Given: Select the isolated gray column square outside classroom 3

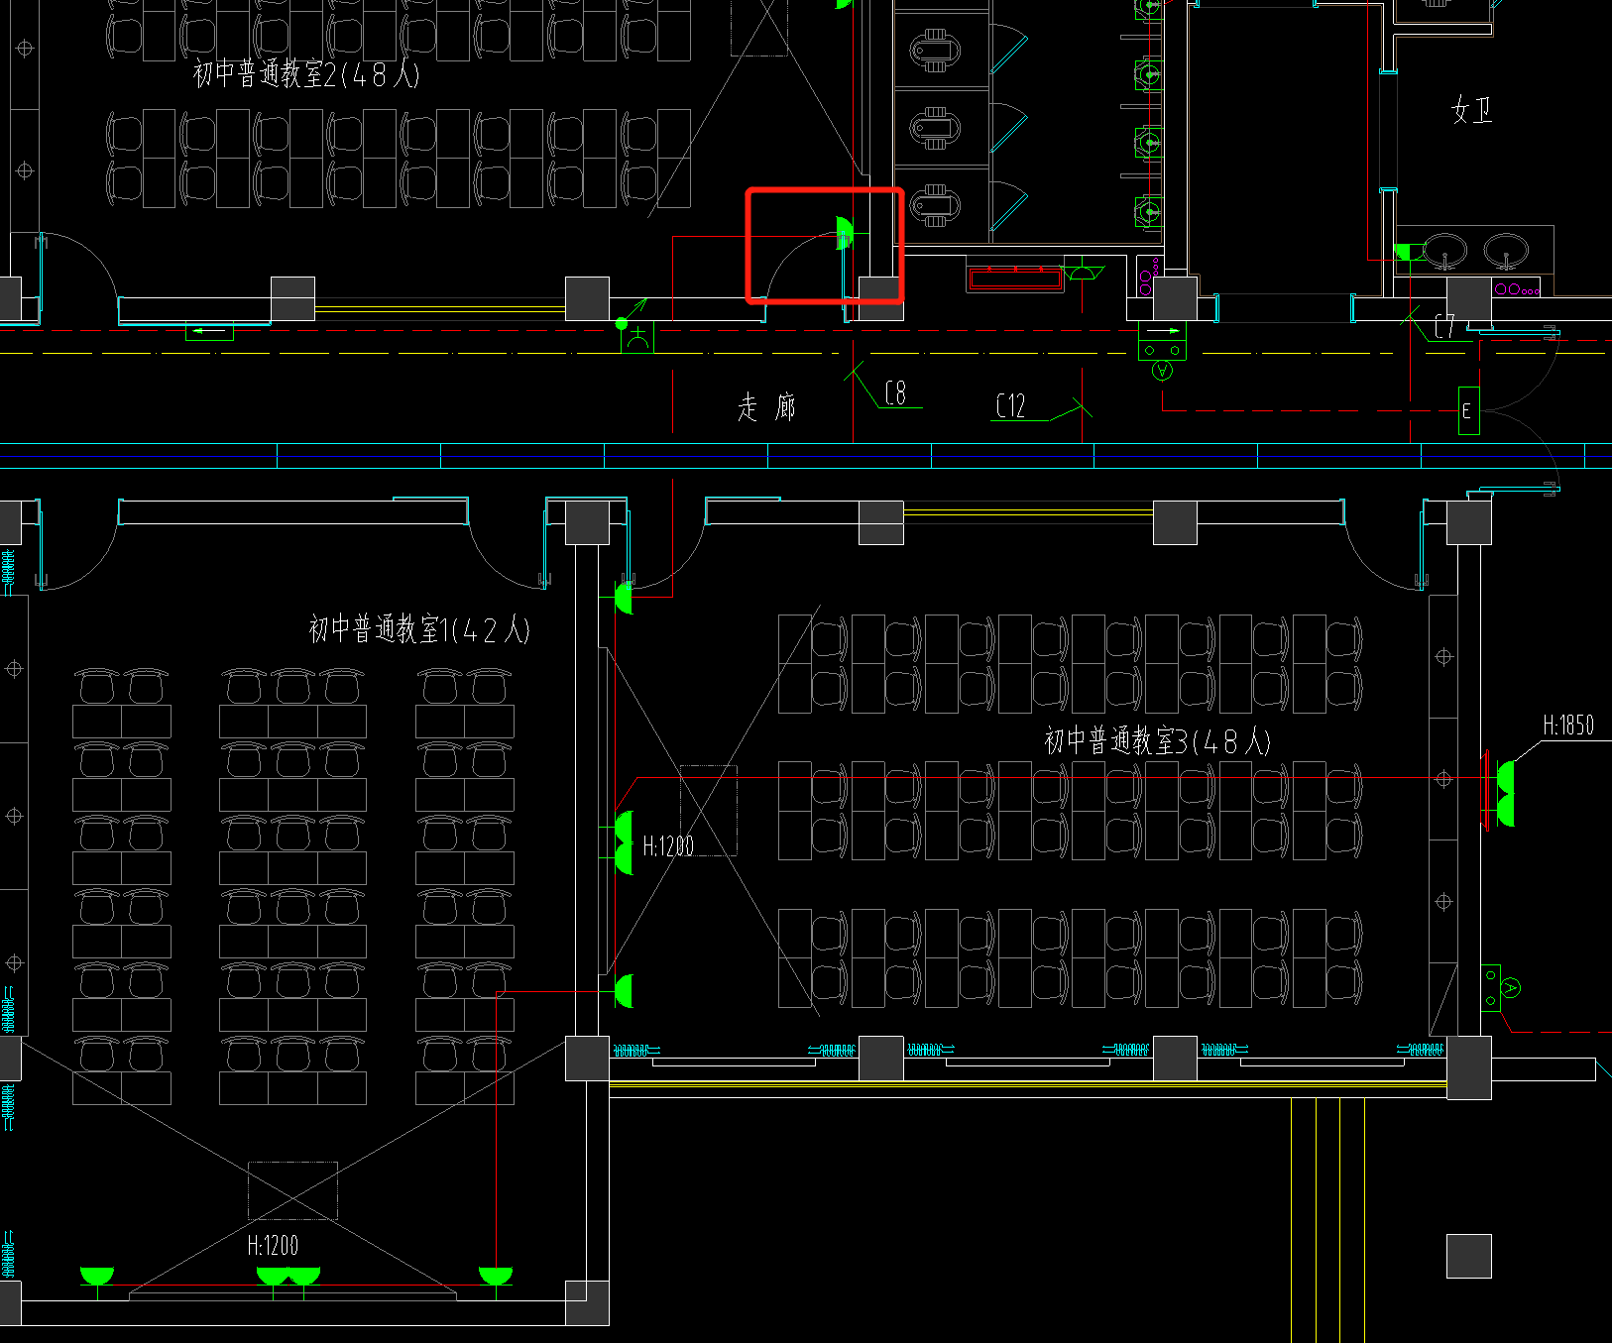Looking at the screenshot, I should tap(1469, 1257).
